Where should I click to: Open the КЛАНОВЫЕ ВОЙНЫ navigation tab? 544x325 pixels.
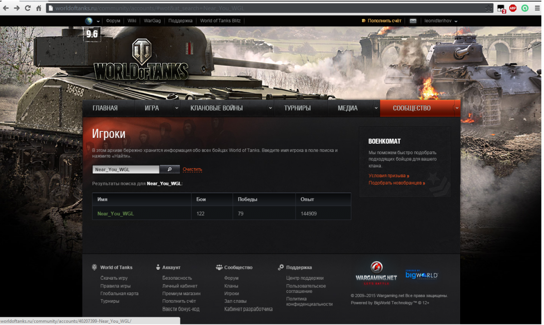coord(217,108)
